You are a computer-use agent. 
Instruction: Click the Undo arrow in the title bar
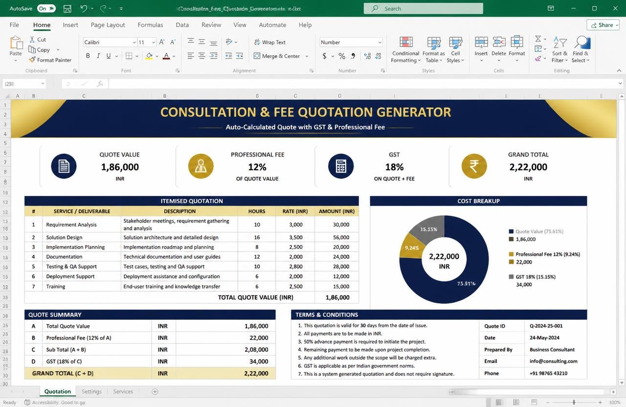(84, 8)
